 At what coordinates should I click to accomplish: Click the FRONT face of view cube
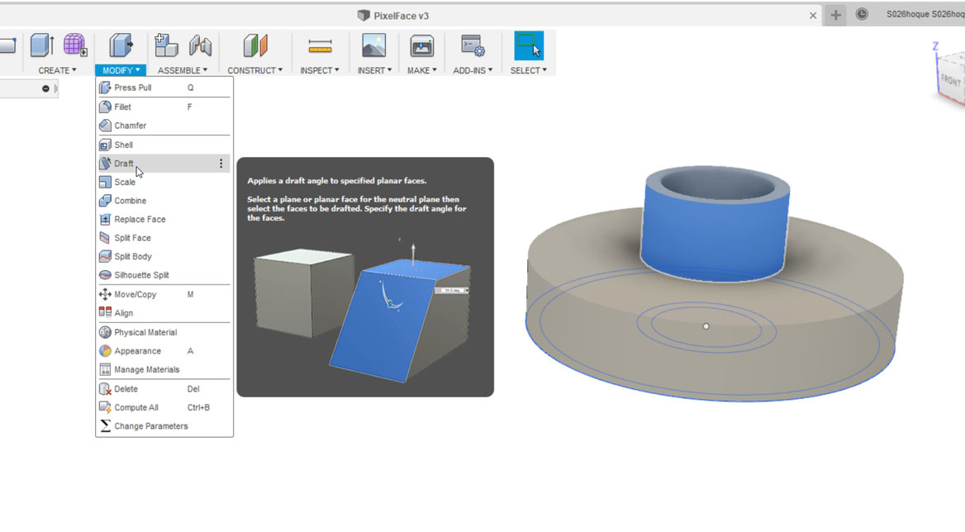click(950, 80)
